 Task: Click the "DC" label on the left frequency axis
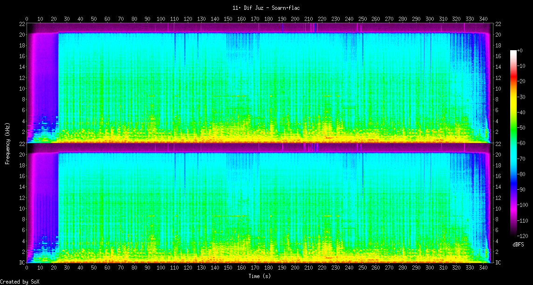pos(21,262)
